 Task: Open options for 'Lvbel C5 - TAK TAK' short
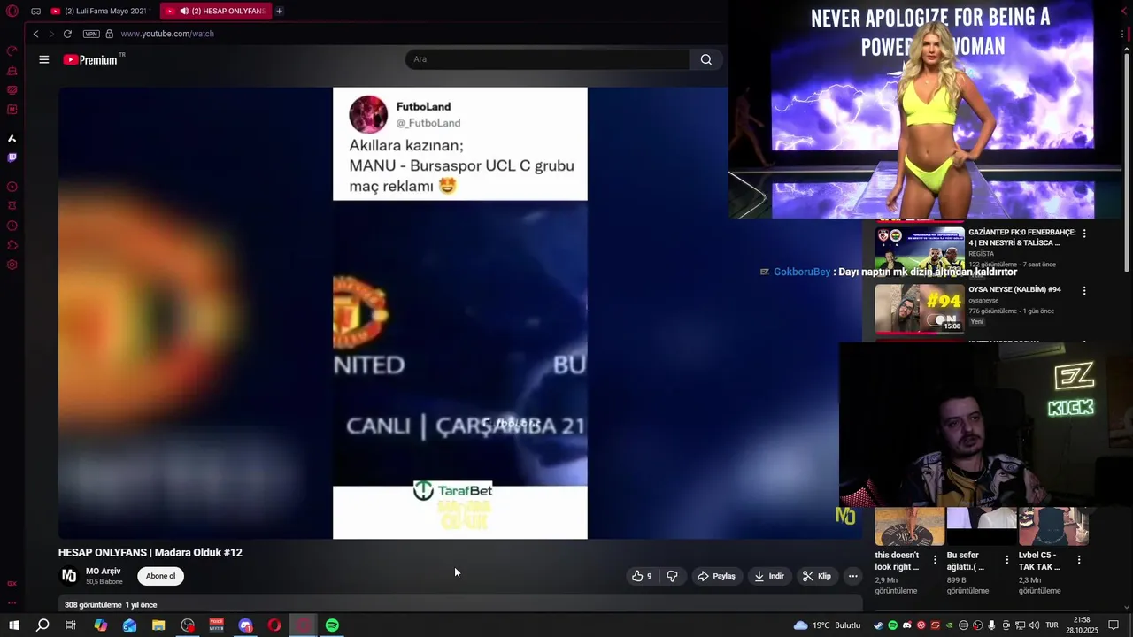click(x=1078, y=560)
